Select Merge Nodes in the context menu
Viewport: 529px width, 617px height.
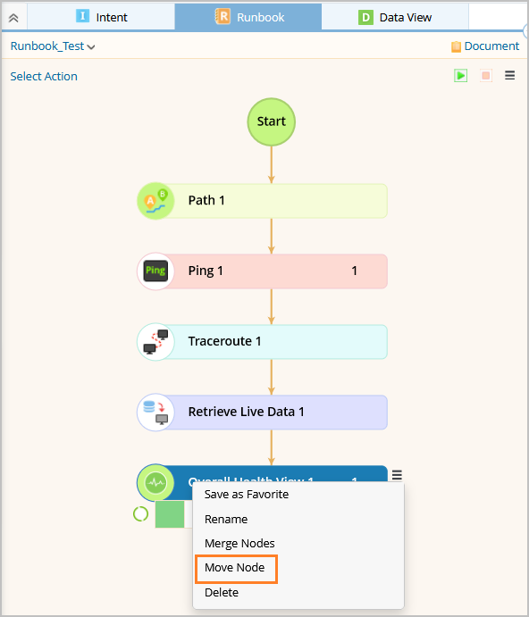pos(239,544)
